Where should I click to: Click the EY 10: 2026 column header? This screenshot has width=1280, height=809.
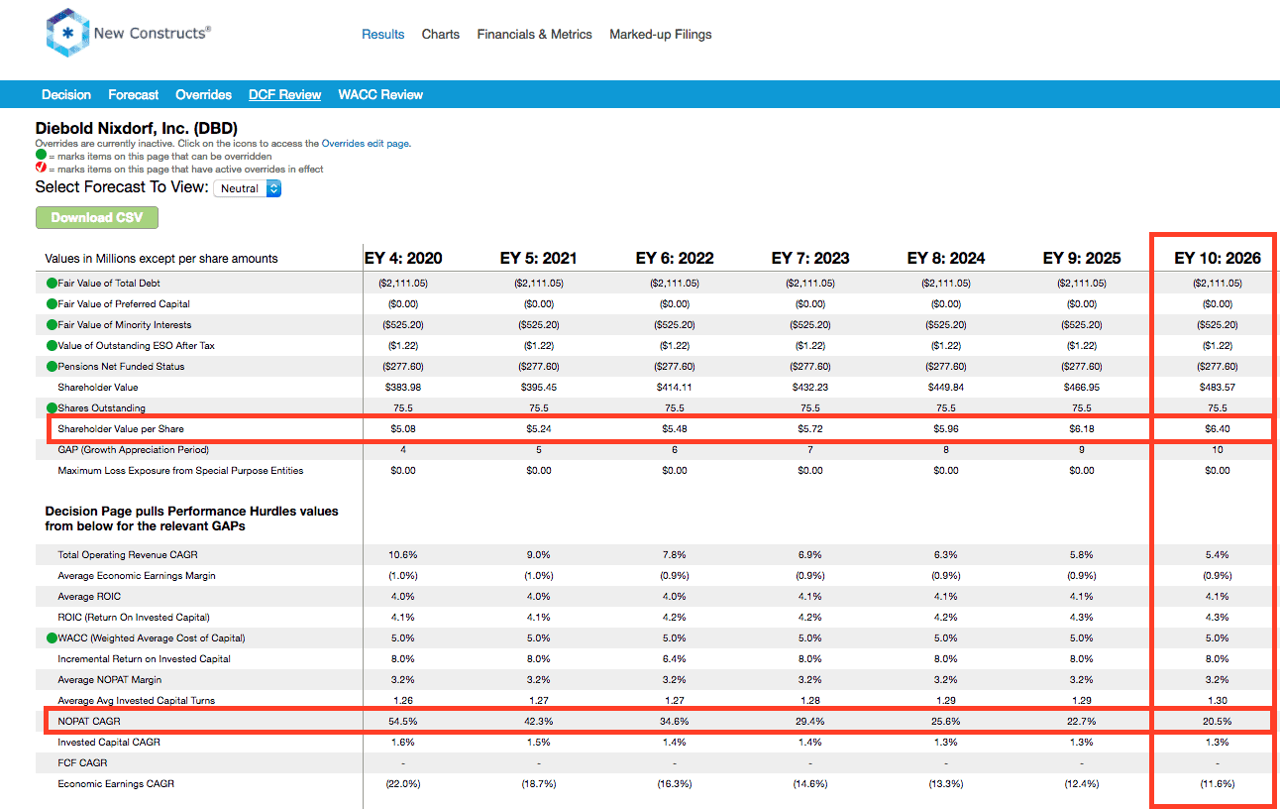[x=1218, y=259]
